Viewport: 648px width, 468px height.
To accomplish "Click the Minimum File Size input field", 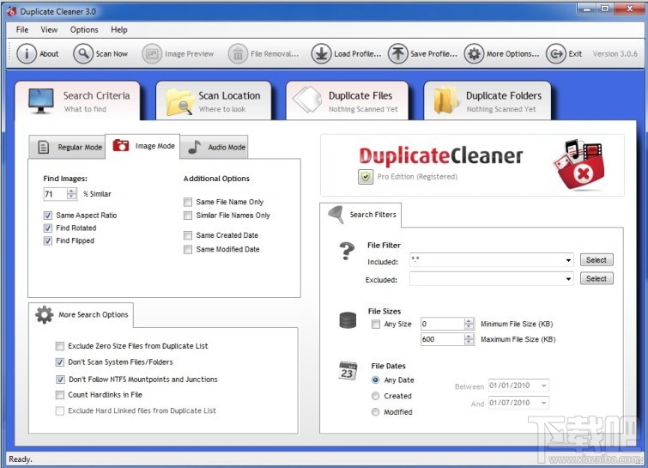I will (x=442, y=324).
